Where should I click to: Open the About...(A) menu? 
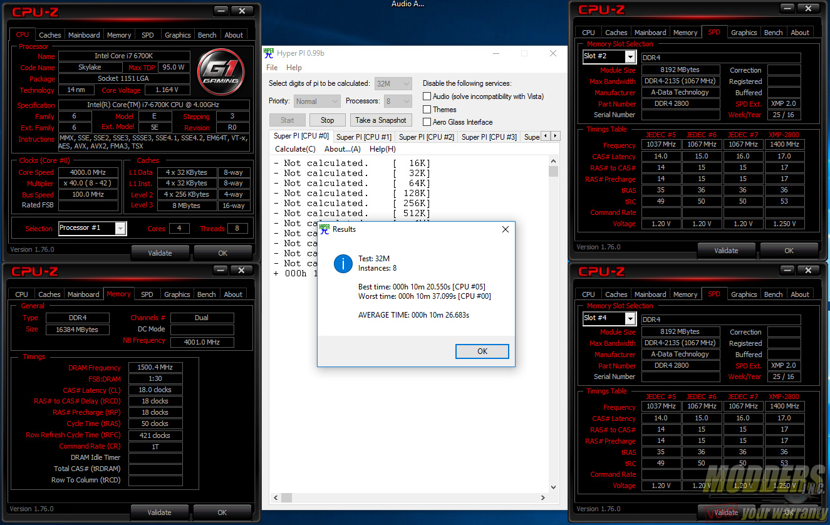pyautogui.click(x=342, y=149)
